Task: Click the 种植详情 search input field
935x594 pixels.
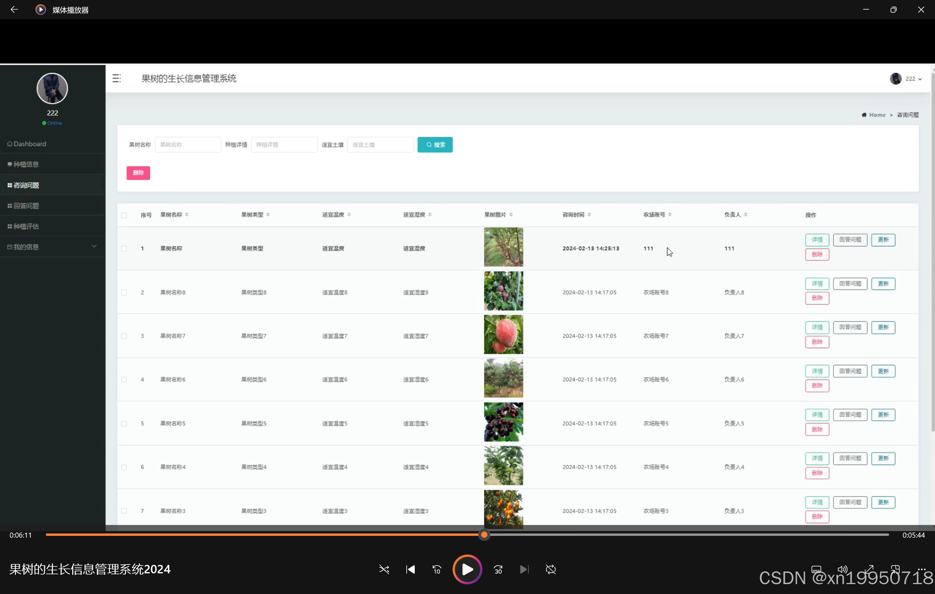Action: [284, 145]
